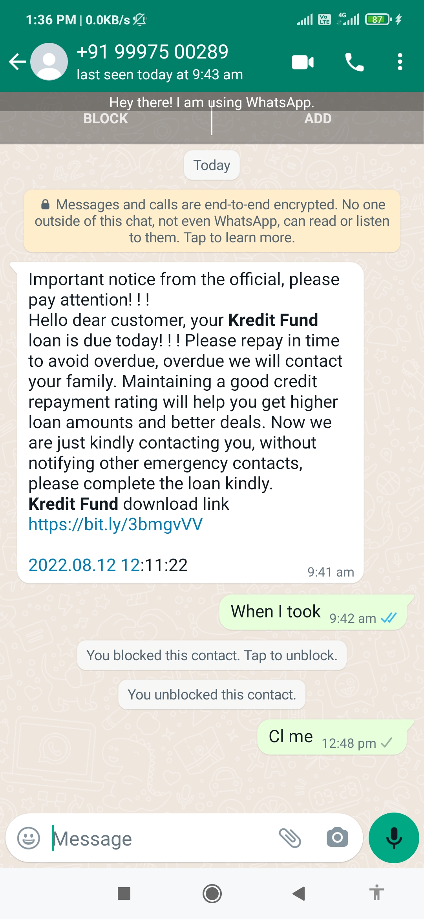
Task: Tap the accessibility shortcut icon
Action: 376,893
